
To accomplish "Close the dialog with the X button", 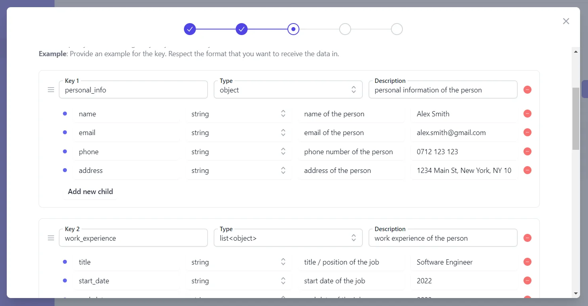I will [x=566, y=21].
